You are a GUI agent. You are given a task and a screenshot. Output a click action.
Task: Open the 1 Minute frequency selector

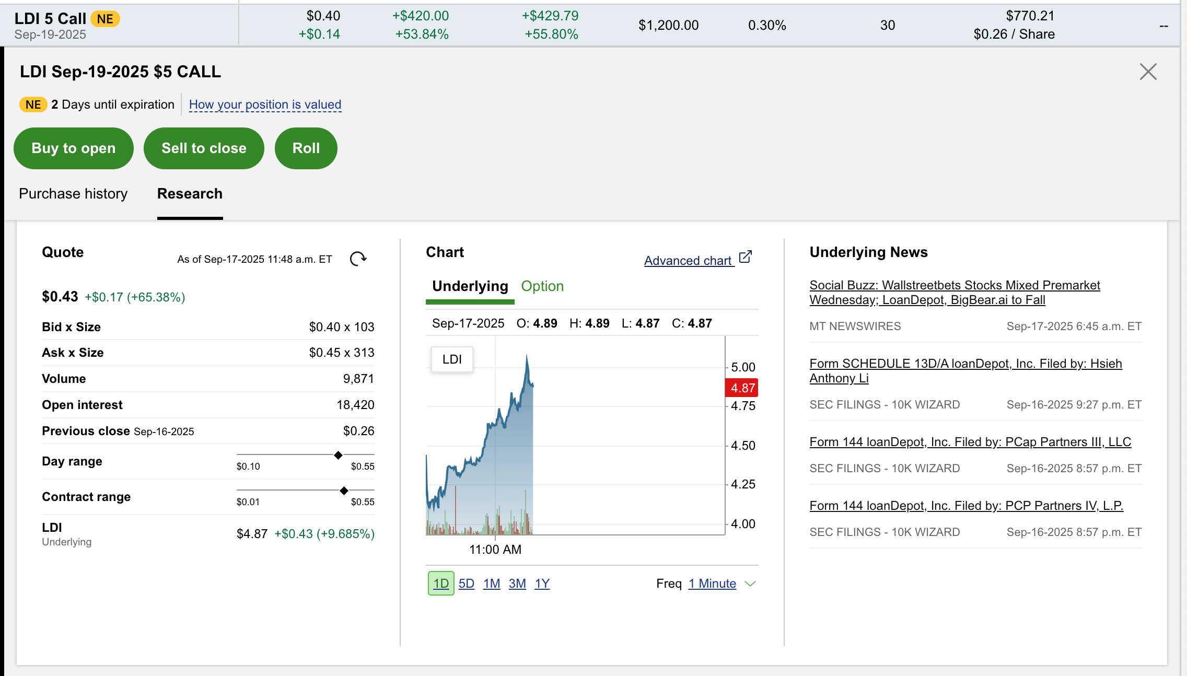[712, 584]
